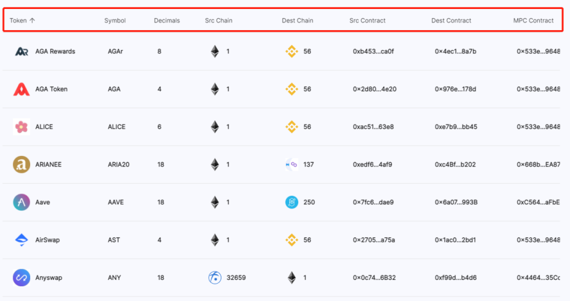Image resolution: width=570 pixels, height=301 pixels.
Task: Select the Anyswap token name
Action: point(49,278)
